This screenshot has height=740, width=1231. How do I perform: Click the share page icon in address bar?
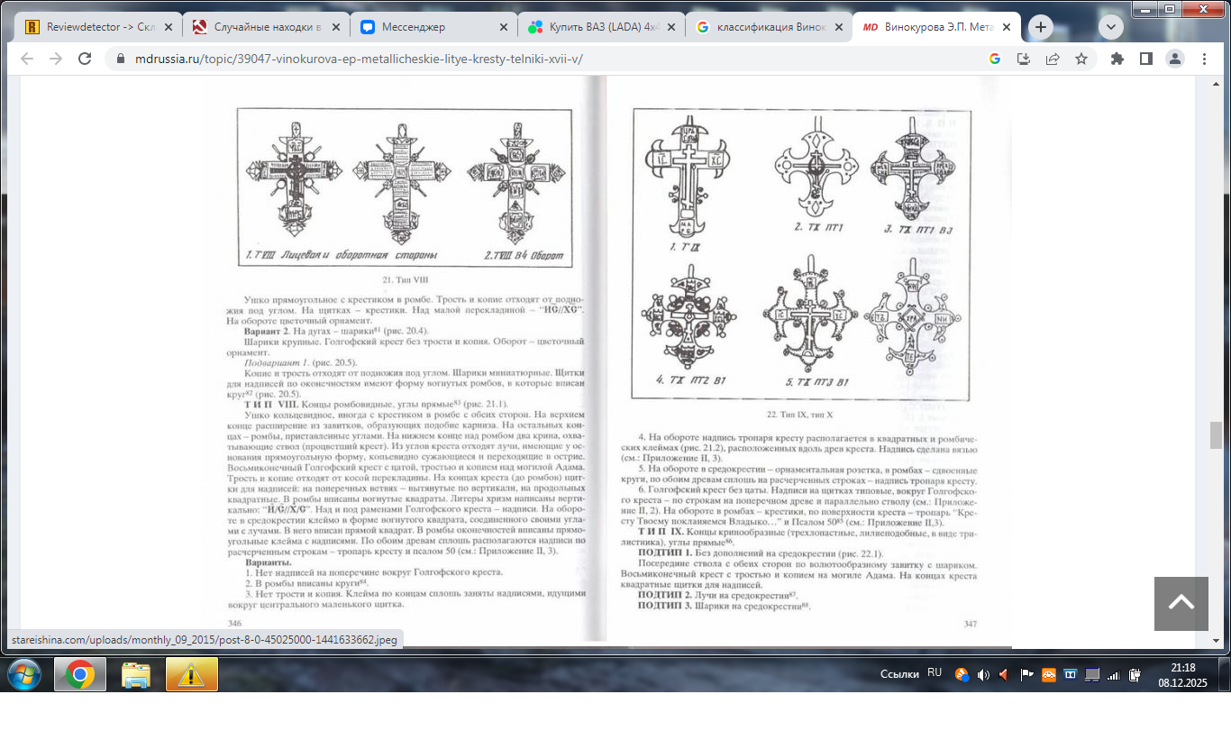tap(1053, 59)
